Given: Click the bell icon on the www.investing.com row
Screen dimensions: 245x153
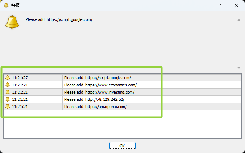Looking at the screenshot, I should pos(8,92).
